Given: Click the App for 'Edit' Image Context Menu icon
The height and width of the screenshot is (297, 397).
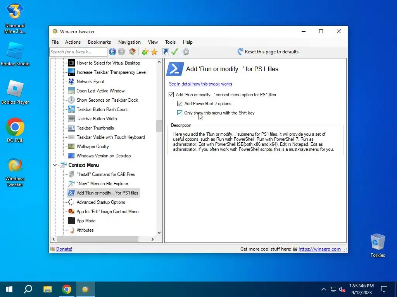Looking at the screenshot, I should point(71,212).
